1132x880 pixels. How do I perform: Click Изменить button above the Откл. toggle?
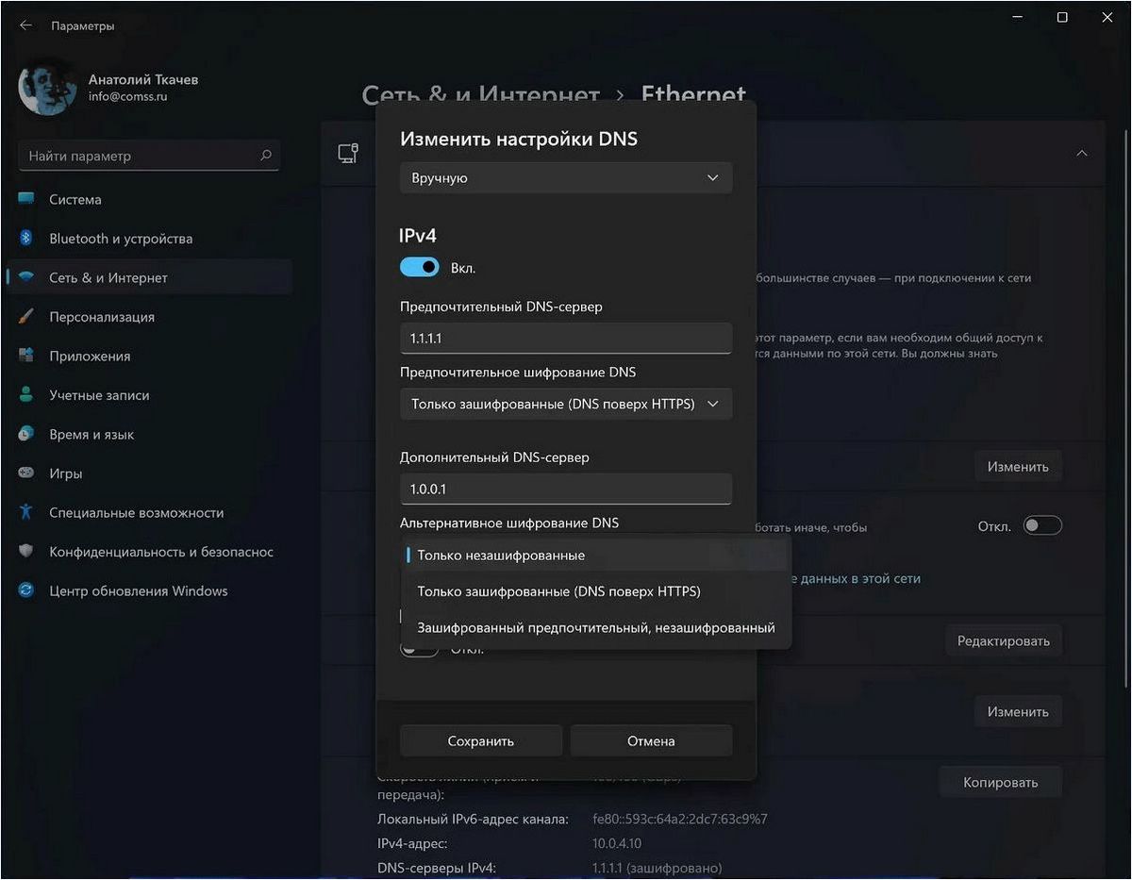coord(1018,466)
